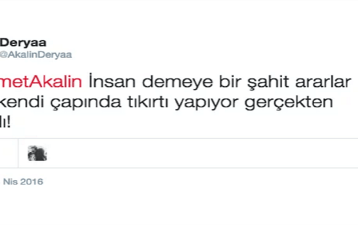This screenshot has width=358, height=225.
Task: Click the year 2016 in the date
Action: tap(32, 182)
